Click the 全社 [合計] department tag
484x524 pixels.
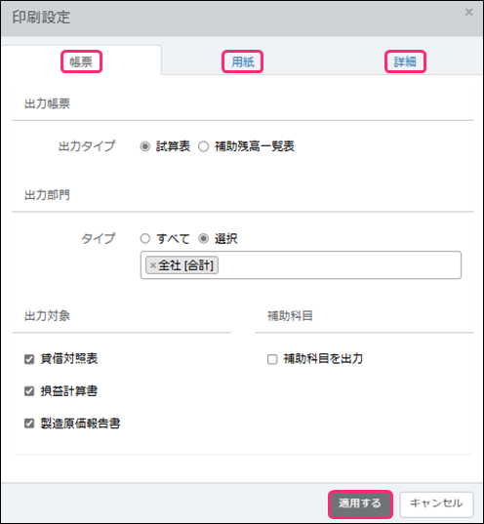click(x=185, y=265)
